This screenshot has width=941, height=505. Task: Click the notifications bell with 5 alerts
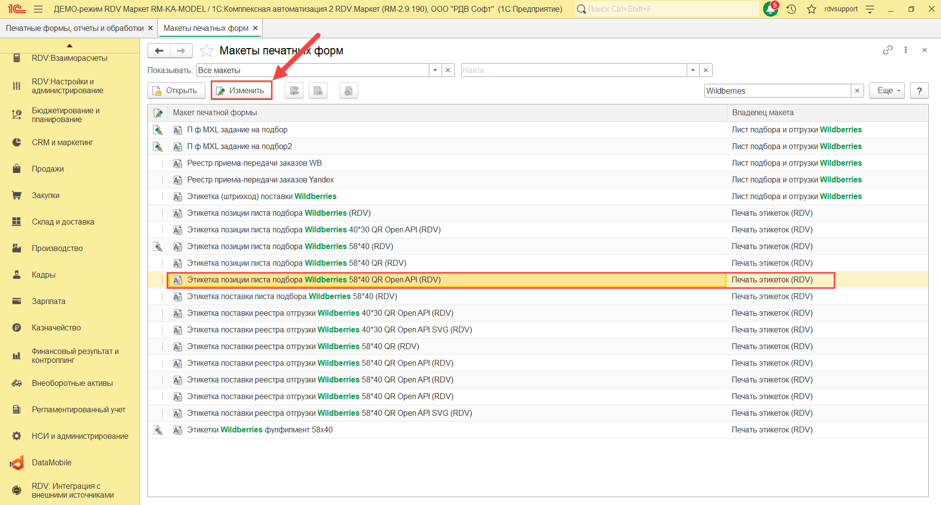[x=770, y=9]
